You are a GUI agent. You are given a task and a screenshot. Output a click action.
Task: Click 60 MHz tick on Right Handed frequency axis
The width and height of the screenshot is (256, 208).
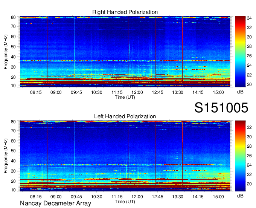point(13,37)
